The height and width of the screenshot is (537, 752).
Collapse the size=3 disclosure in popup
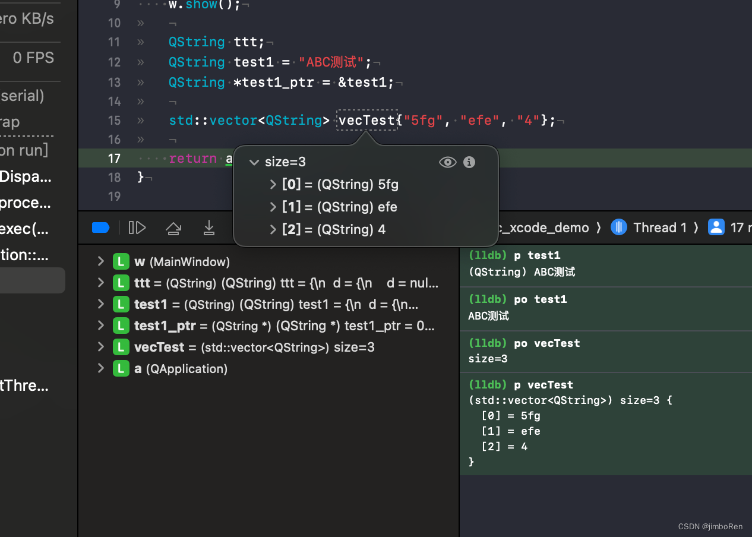pos(254,162)
